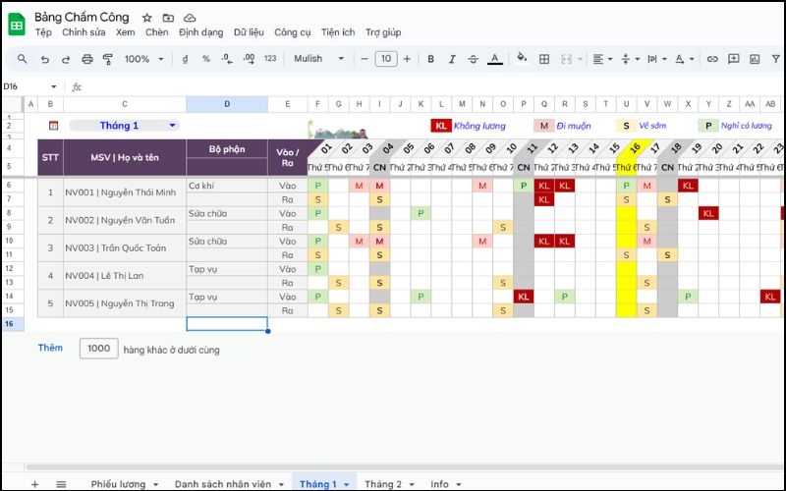This screenshot has width=786, height=491.
Task: Open the Mulish font dropdown
Action: 318,59
